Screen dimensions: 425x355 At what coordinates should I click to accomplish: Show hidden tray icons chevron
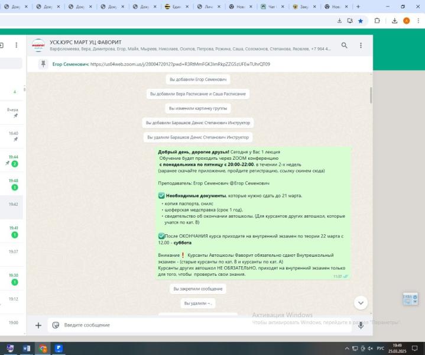347,348
